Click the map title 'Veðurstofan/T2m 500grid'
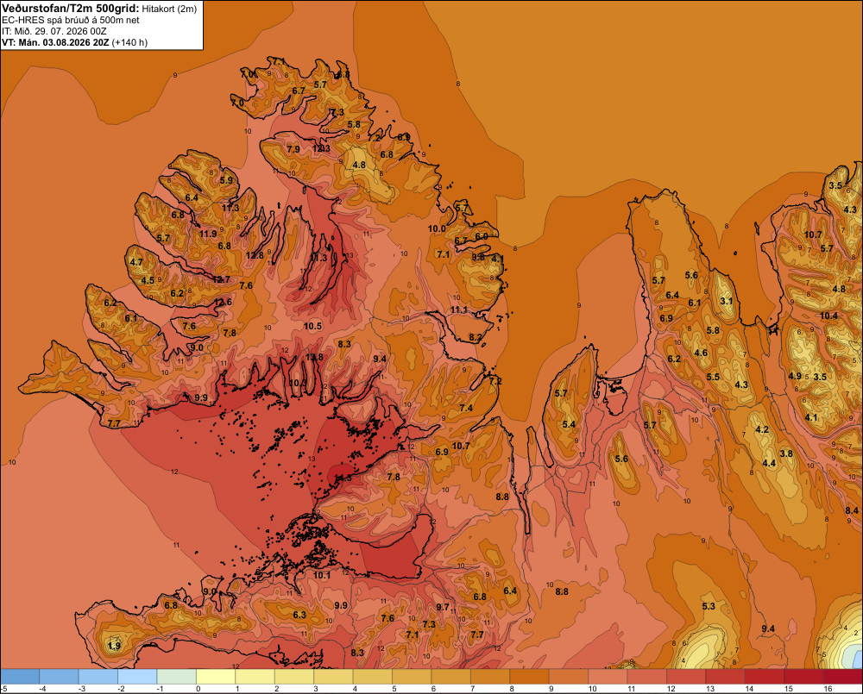This screenshot has width=863, height=694. pyautogui.click(x=70, y=8)
